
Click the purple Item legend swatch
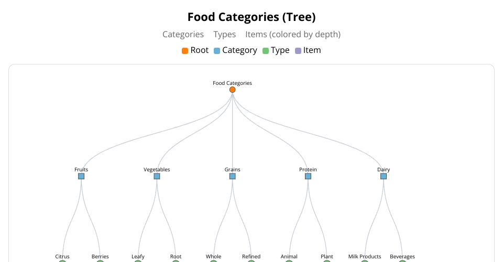(x=298, y=51)
